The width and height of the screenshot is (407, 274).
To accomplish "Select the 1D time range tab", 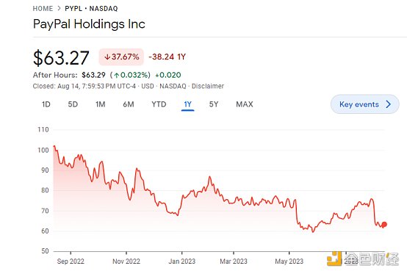I will tap(46, 104).
